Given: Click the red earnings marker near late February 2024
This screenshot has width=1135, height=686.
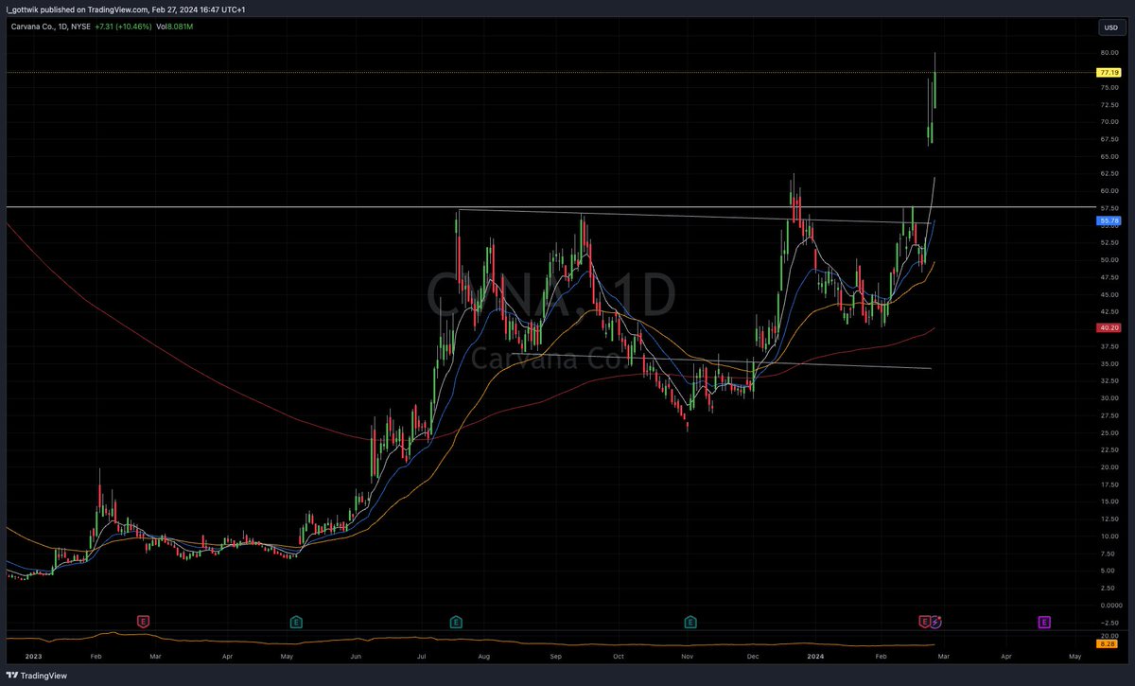Looking at the screenshot, I should click(925, 622).
